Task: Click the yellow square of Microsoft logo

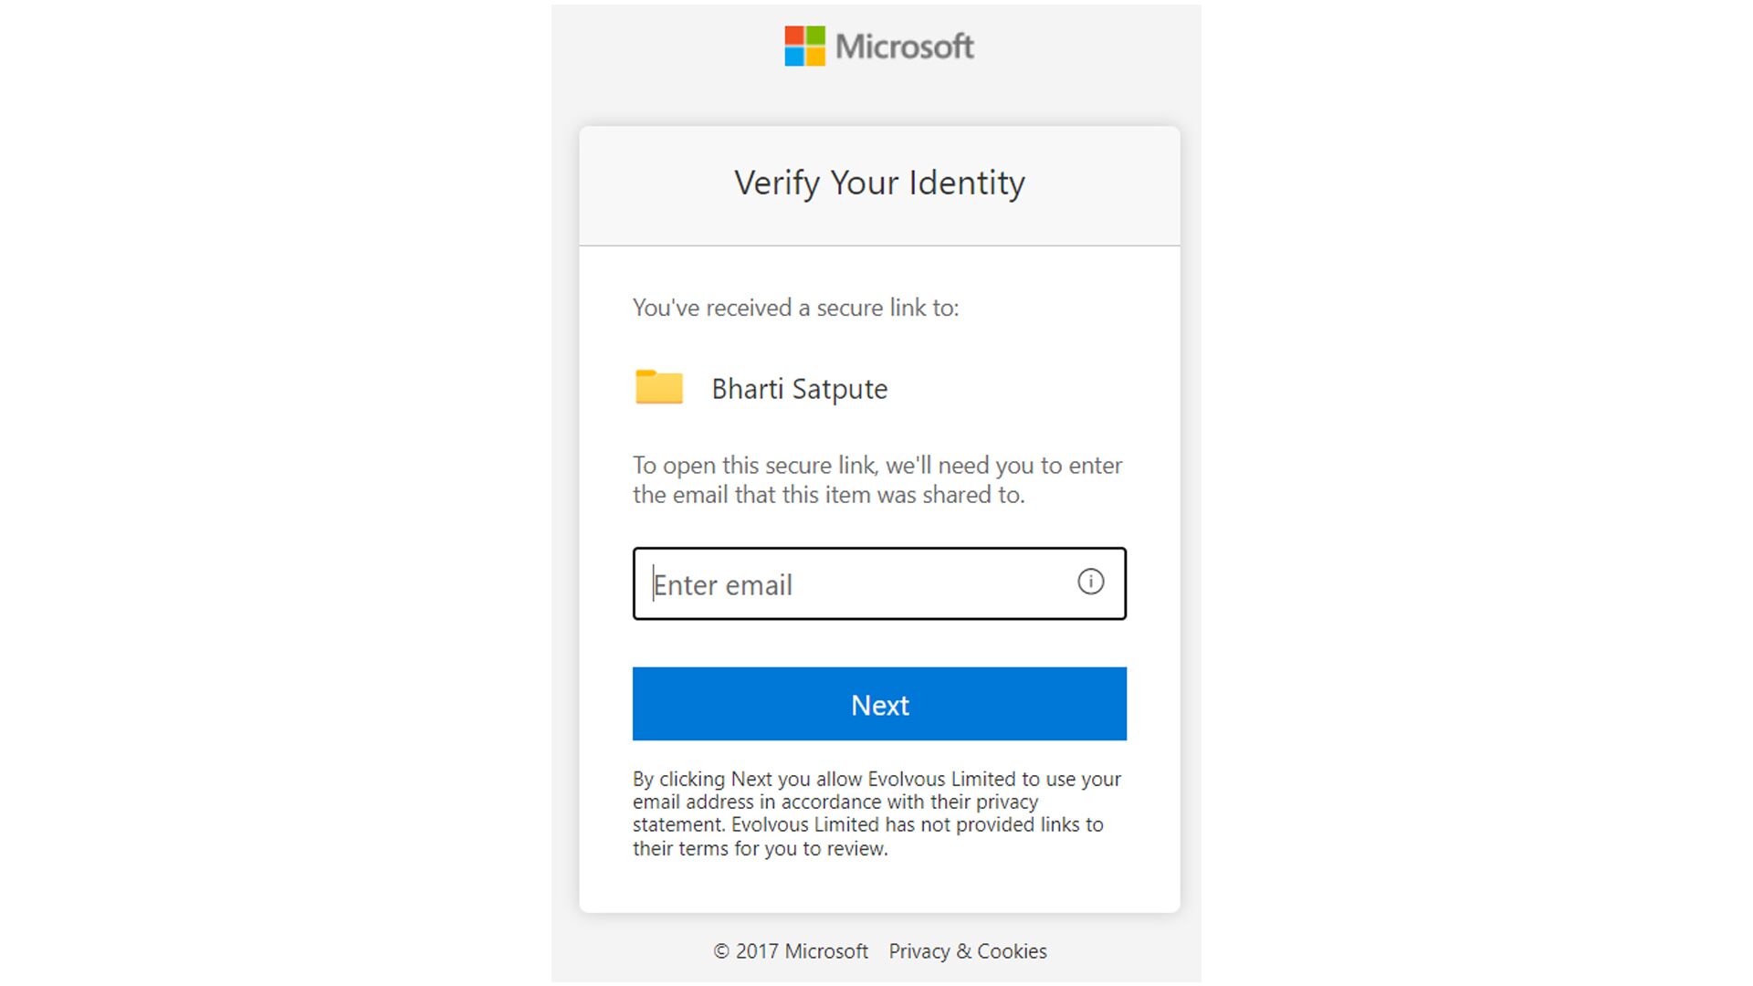Action: point(815,57)
